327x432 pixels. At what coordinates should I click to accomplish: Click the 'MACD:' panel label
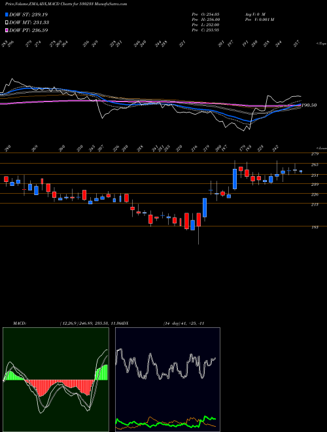19,323
